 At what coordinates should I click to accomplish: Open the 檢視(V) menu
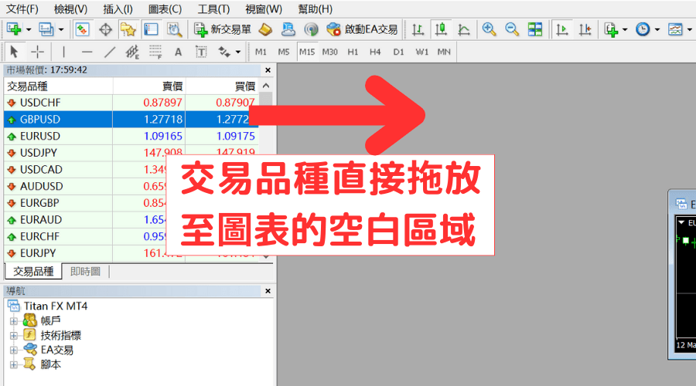(x=70, y=8)
